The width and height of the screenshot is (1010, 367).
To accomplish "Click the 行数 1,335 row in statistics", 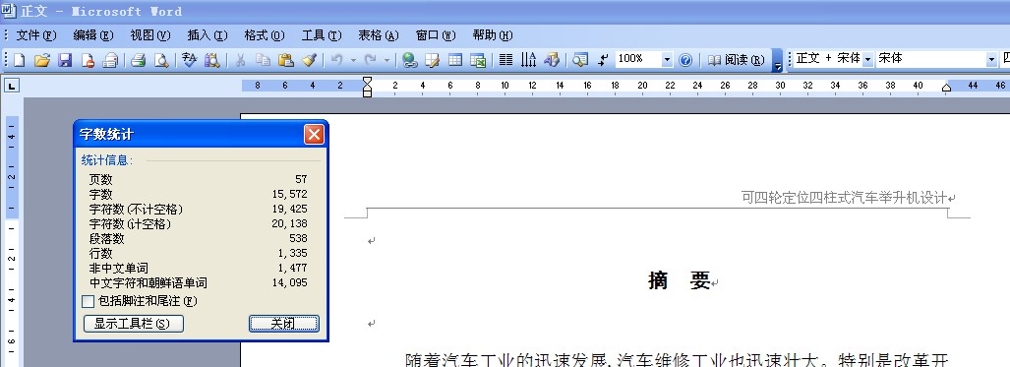I will click(x=198, y=254).
